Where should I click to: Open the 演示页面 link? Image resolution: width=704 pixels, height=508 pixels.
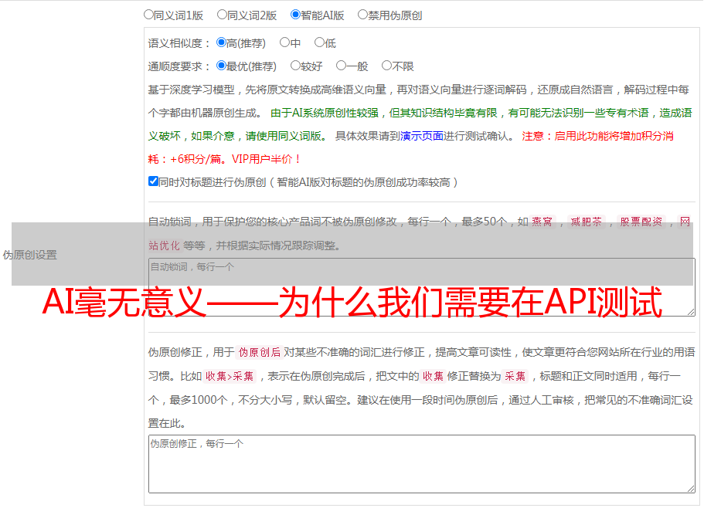[422, 136]
